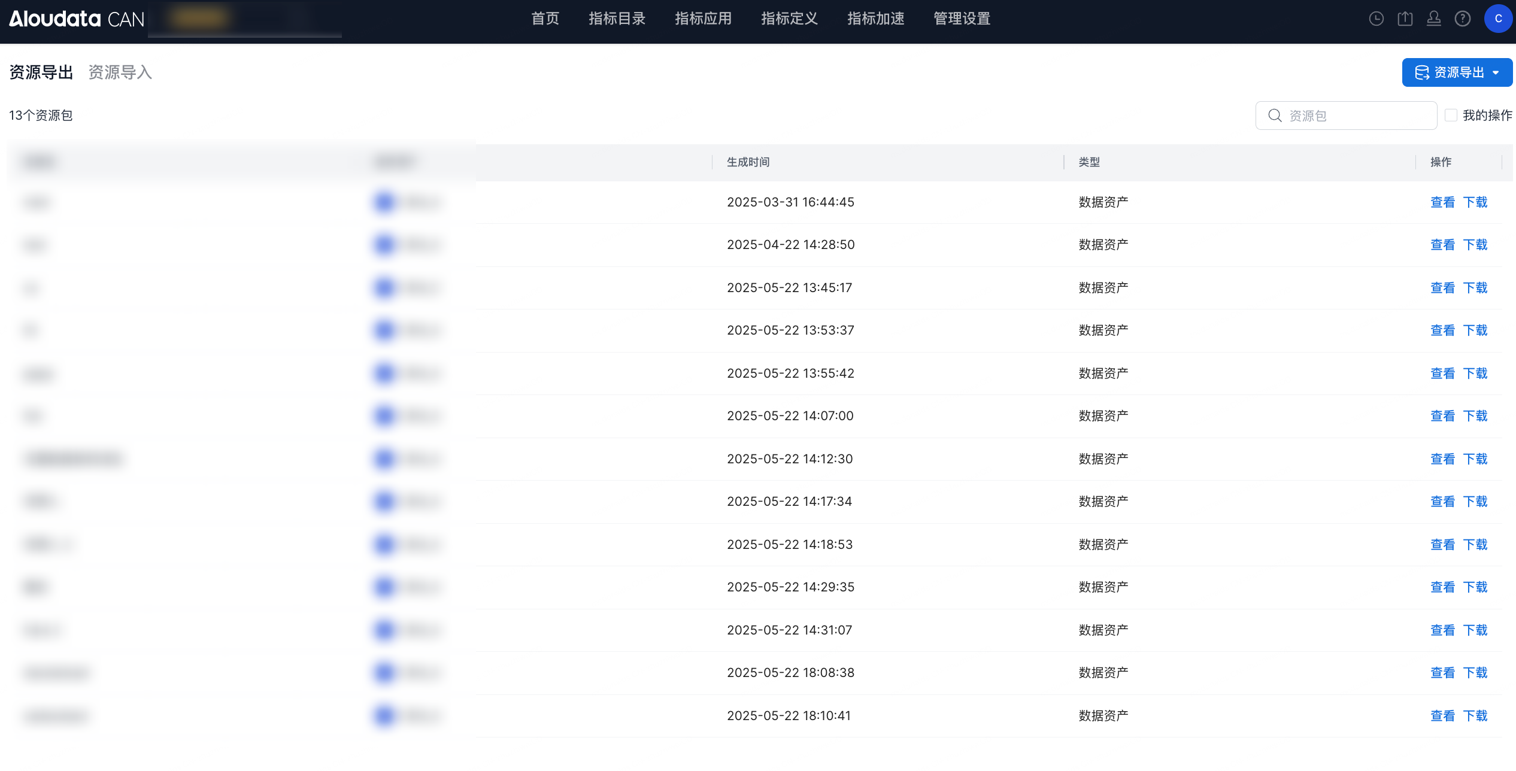Click 下载 for the 2025-05-22 18:10:41 package

click(x=1475, y=716)
